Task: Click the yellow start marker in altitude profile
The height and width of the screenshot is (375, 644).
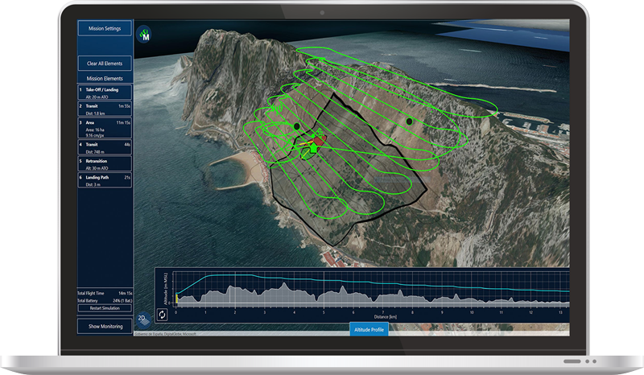Action: click(x=176, y=299)
